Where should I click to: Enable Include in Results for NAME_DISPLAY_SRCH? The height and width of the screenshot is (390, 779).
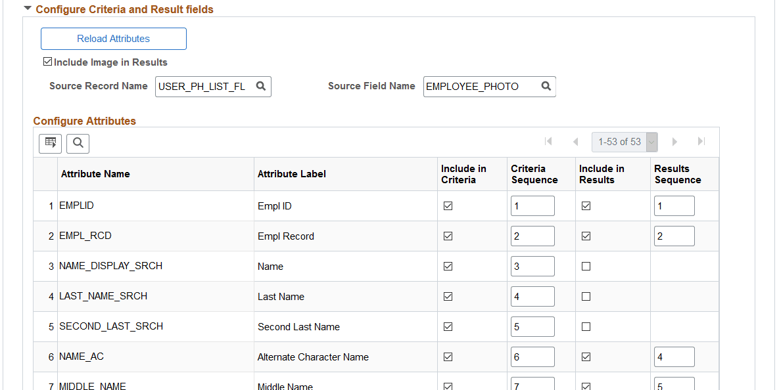coord(586,266)
